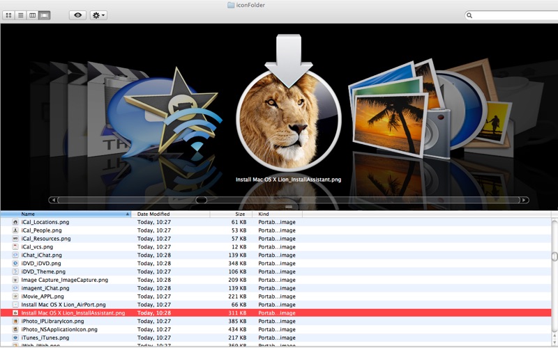Click the iDVD_iDVD.png file icon
This screenshot has width=558, height=348.
pos(15,264)
